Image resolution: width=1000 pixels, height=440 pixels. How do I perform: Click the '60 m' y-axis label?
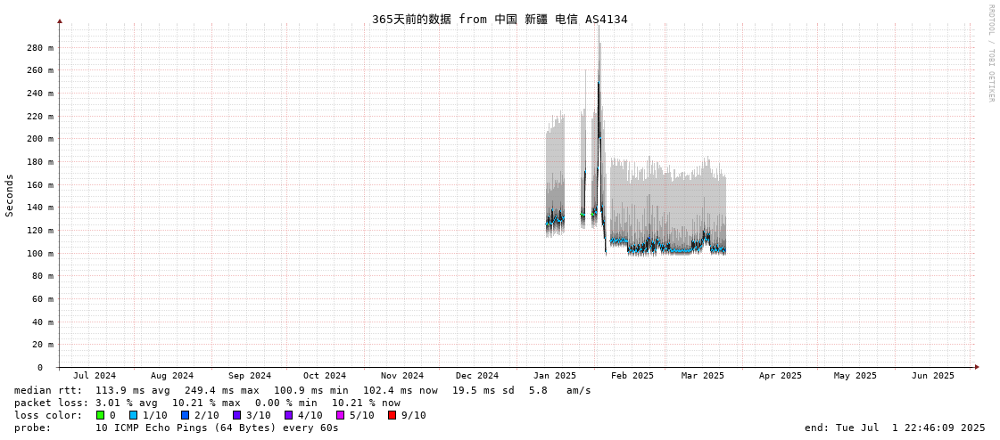click(x=43, y=298)
